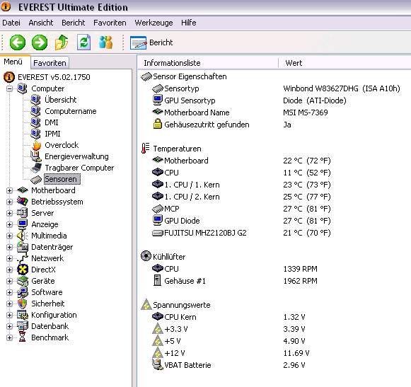The image size is (411, 387).
Task: Click the FUJITSU hard drive icon
Action: click(x=158, y=233)
